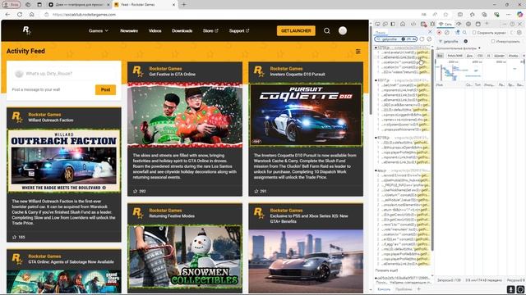Go back with the browser back arrow
This screenshot has width=526, height=295.
pyautogui.click(x=7, y=15)
